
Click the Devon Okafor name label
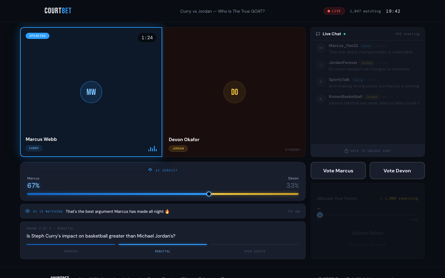pyautogui.click(x=184, y=140)
